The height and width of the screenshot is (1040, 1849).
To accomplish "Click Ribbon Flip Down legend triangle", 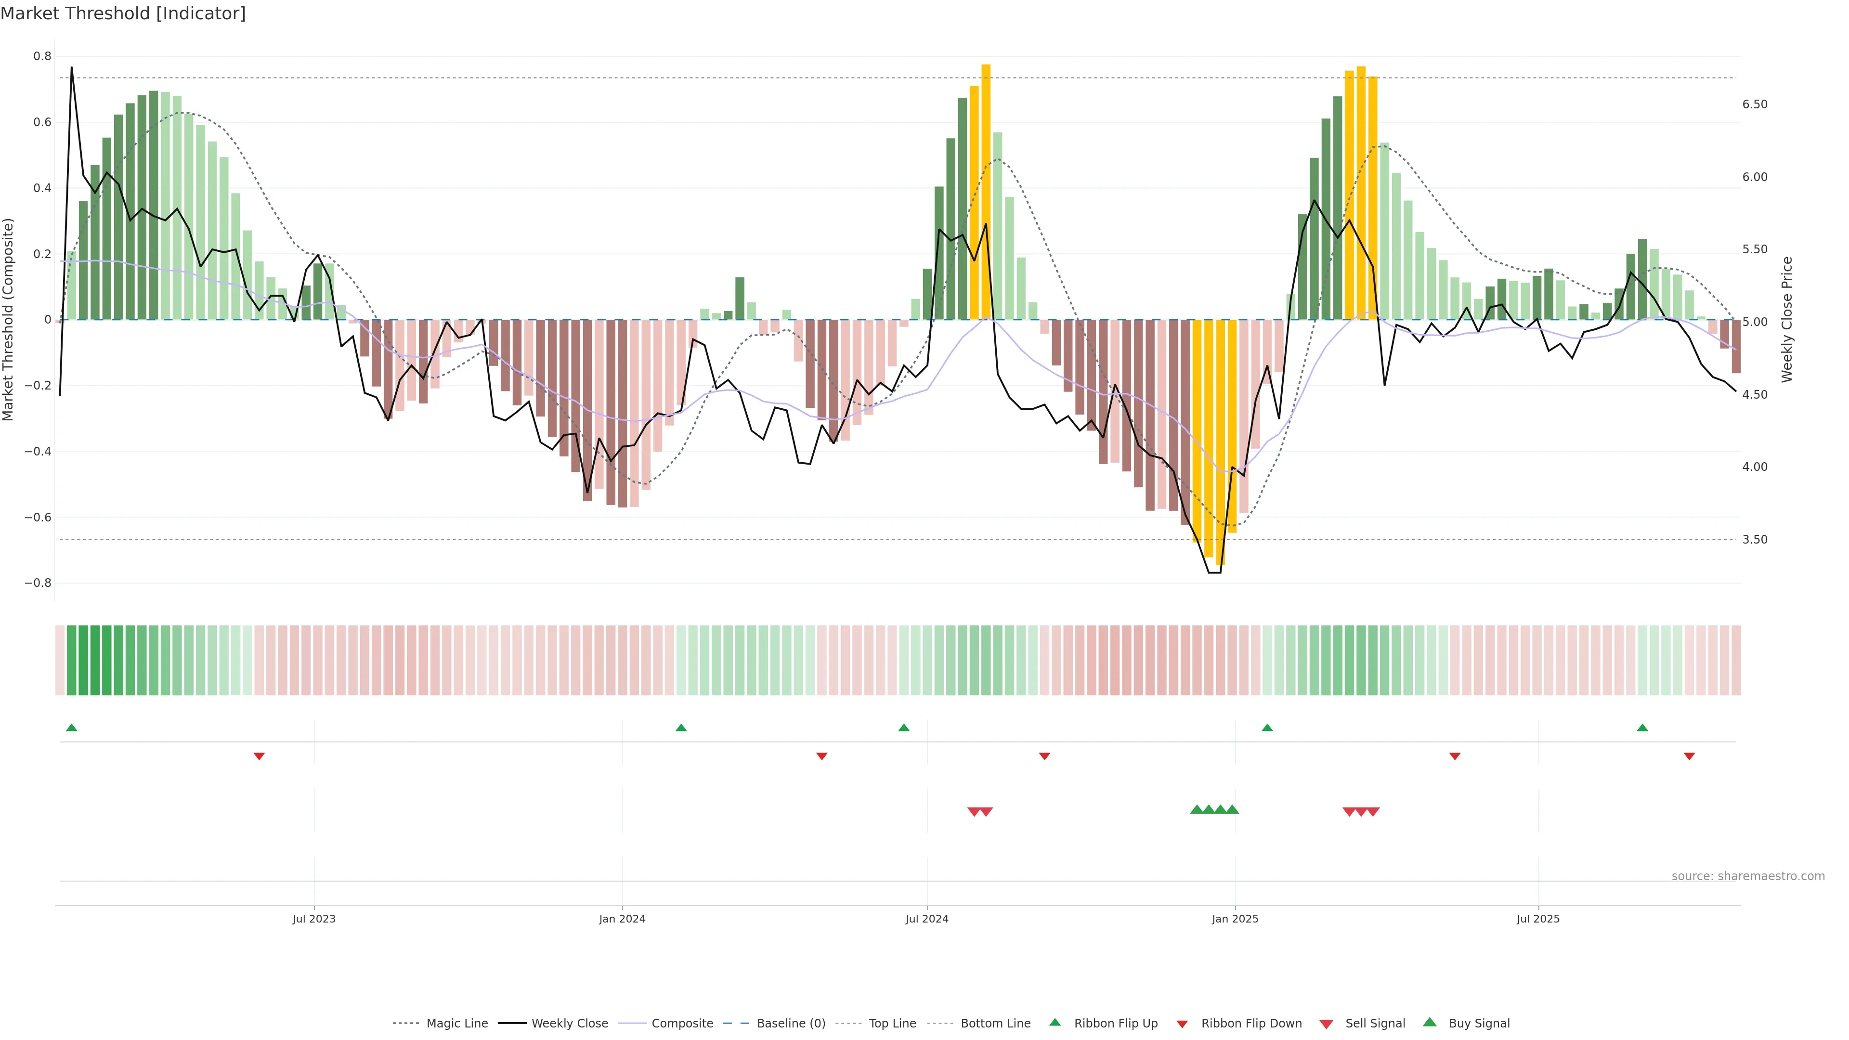I will [1182, 1024].
